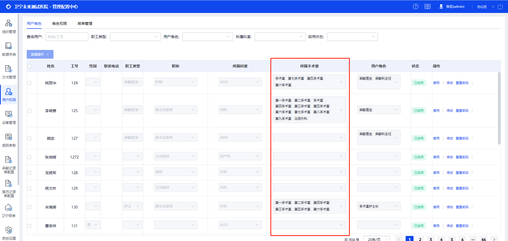The height and width of the screenshot is (241, 508).
Task: Click the help question mark icon
Action: [x=416, y=7]
